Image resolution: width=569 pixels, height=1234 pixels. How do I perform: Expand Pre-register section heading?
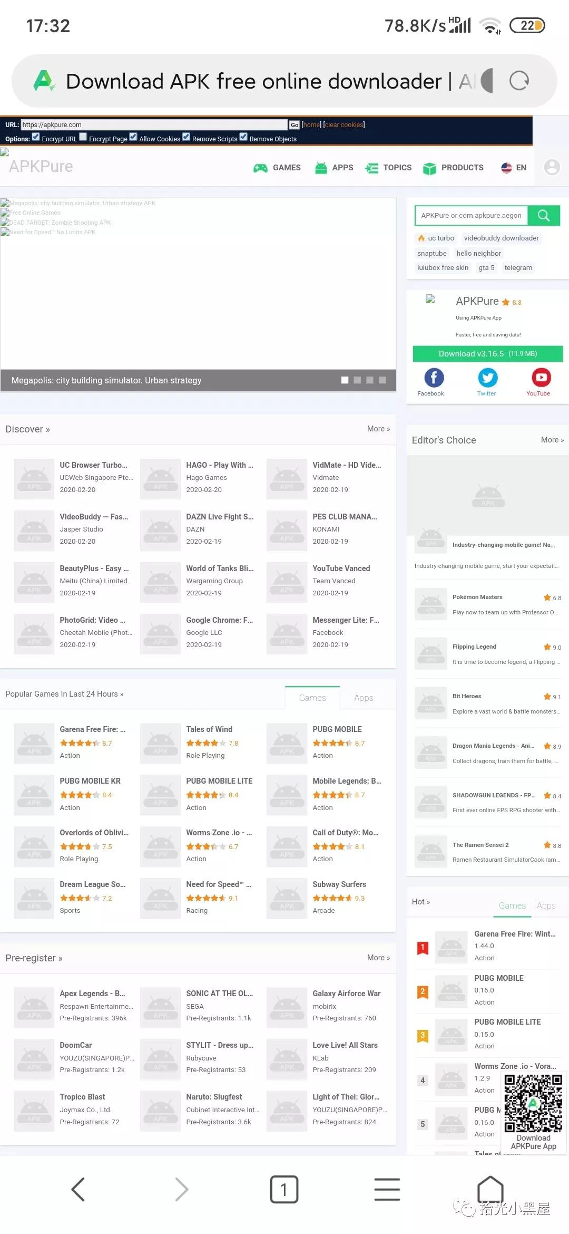pos(34,958)
